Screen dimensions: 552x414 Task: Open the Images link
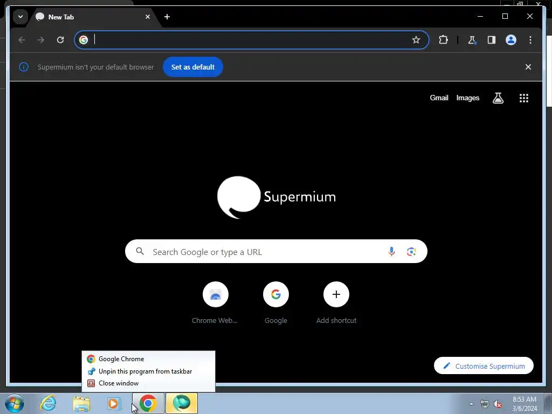467,98
